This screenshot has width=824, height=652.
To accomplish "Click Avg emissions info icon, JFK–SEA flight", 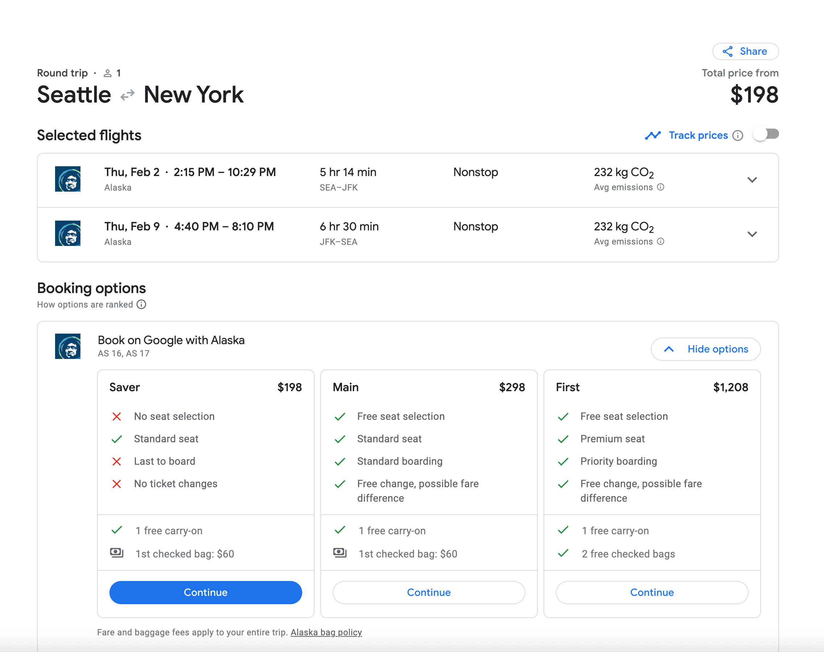I will tap(661, 241).
